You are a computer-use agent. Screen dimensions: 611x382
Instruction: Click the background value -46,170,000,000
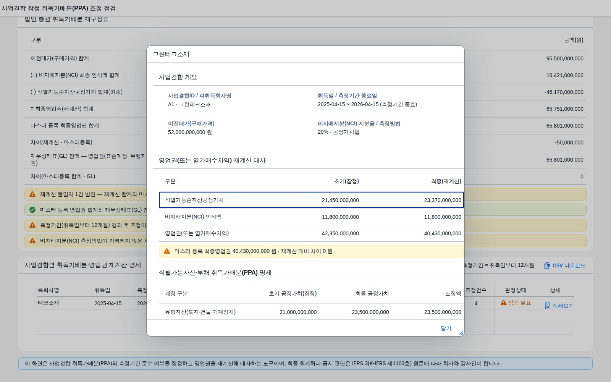coord(564,92)
